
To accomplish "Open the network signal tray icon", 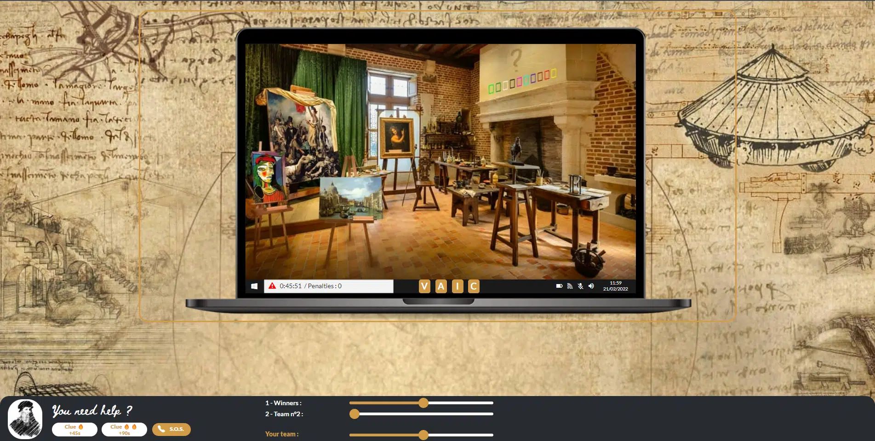I will tap(570, 286).
